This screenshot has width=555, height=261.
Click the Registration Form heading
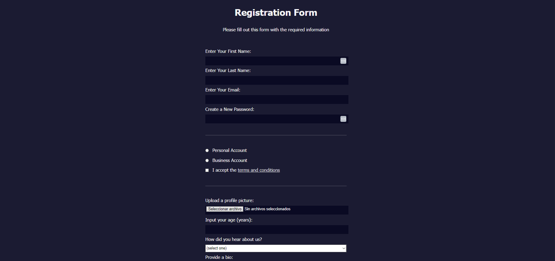[x=276, y=13]
